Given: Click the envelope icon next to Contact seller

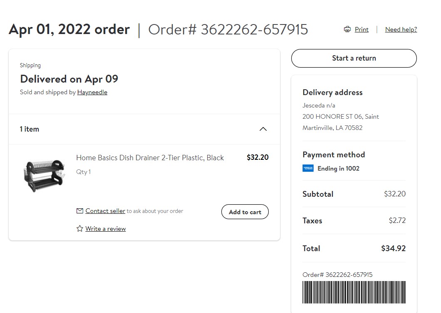Looking at the screenshot, I should [79, 211].
